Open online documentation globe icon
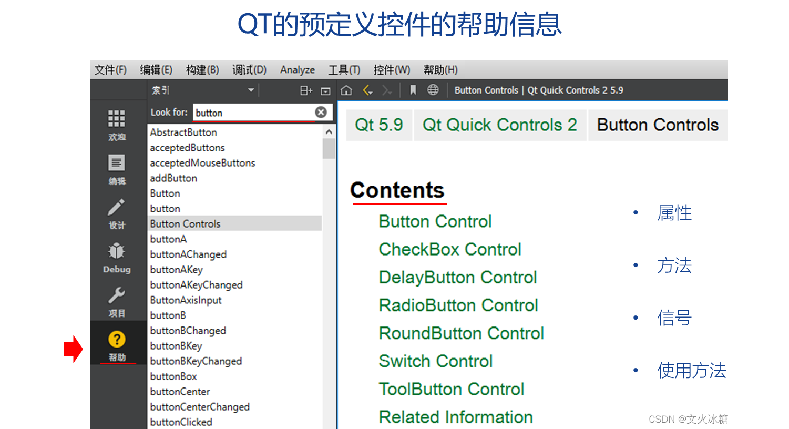Image resolution: width=789 pixels, height=429 pixels. click(433, 90)
